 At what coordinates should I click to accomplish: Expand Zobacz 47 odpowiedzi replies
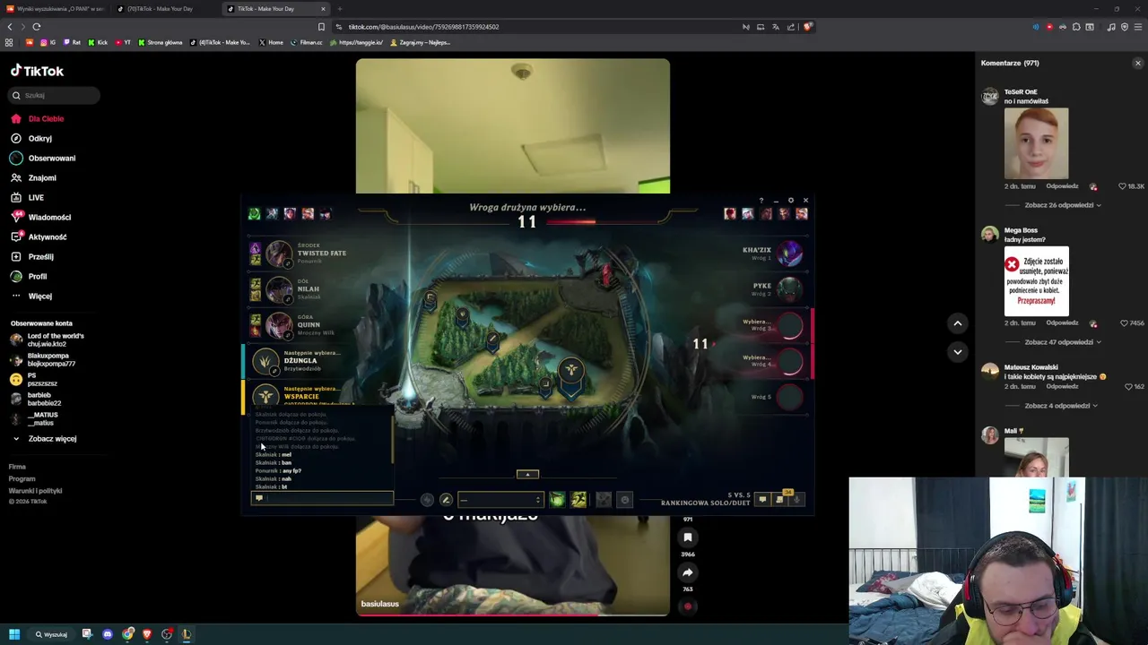pos(1062,342)
